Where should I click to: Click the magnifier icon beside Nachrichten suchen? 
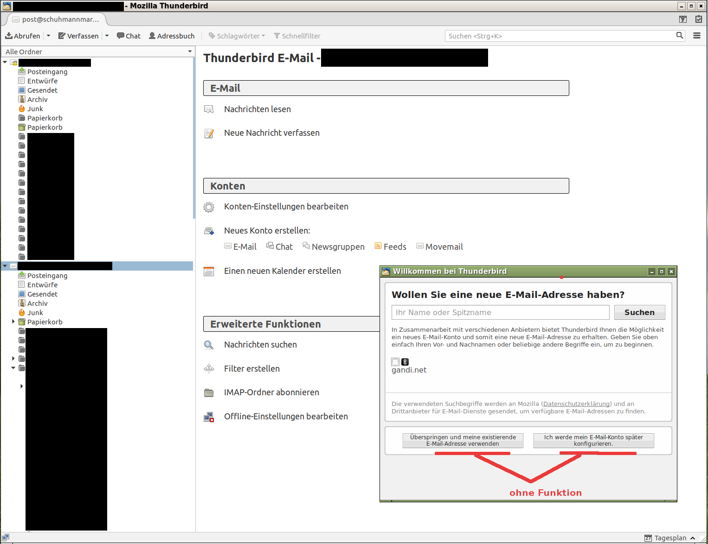point(209,345)
